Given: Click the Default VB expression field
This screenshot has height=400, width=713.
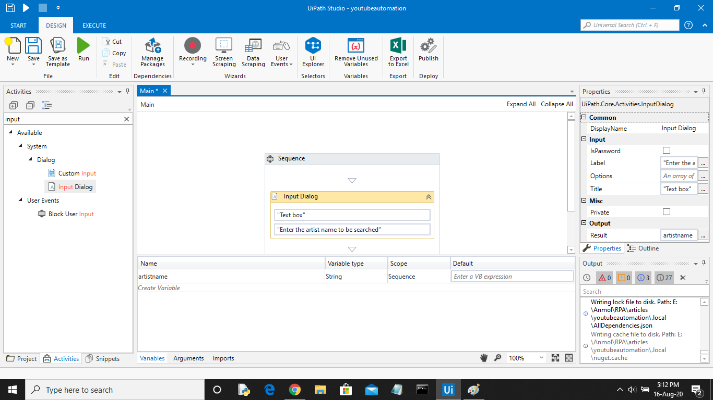Looking at the screenshot, I should tap(512, 277).
